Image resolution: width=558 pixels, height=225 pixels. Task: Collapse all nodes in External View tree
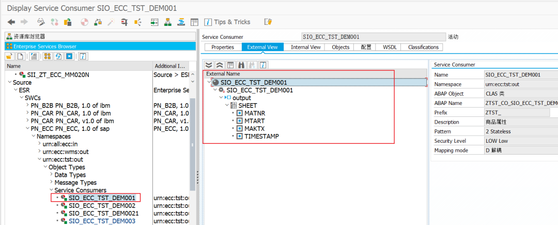click(220, 65)
